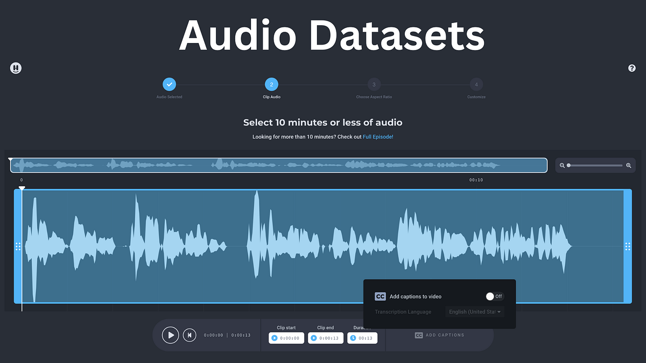The width and height of the screenshot is (646, 363).
Task: Click the Headliner logo icon top left
Action: pos(16,68)
